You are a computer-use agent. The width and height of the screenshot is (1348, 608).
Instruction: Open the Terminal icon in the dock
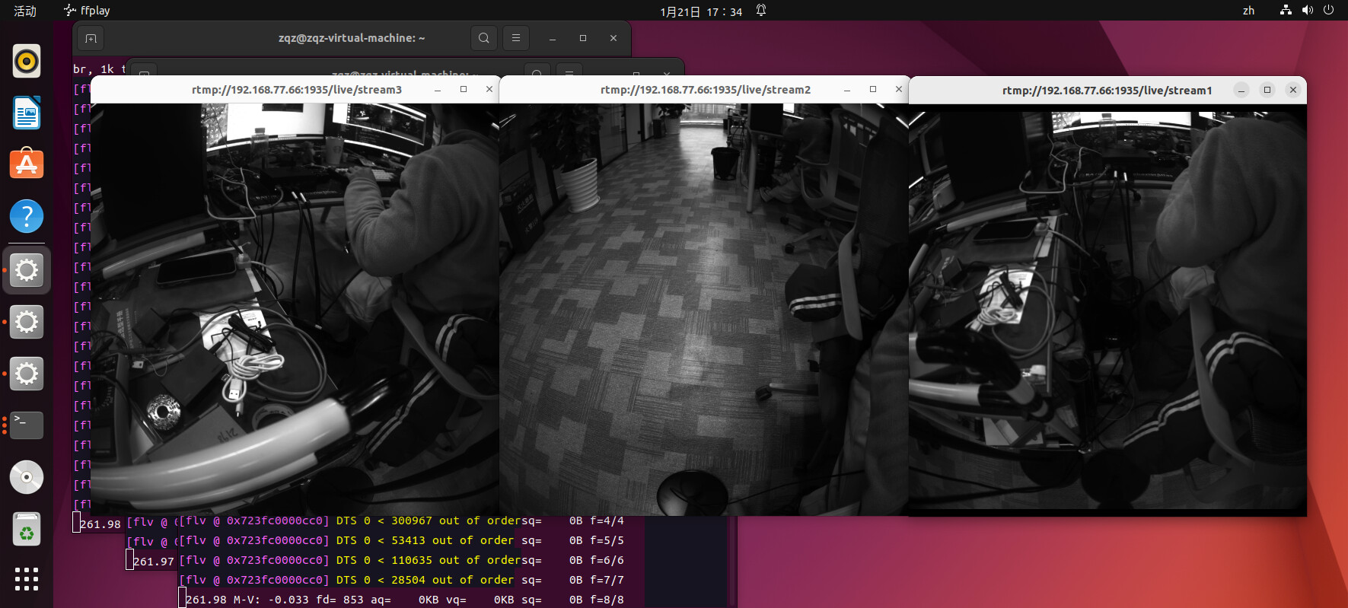tap(27, 425)
